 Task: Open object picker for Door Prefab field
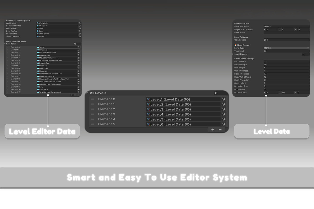(x=80, y=31)
